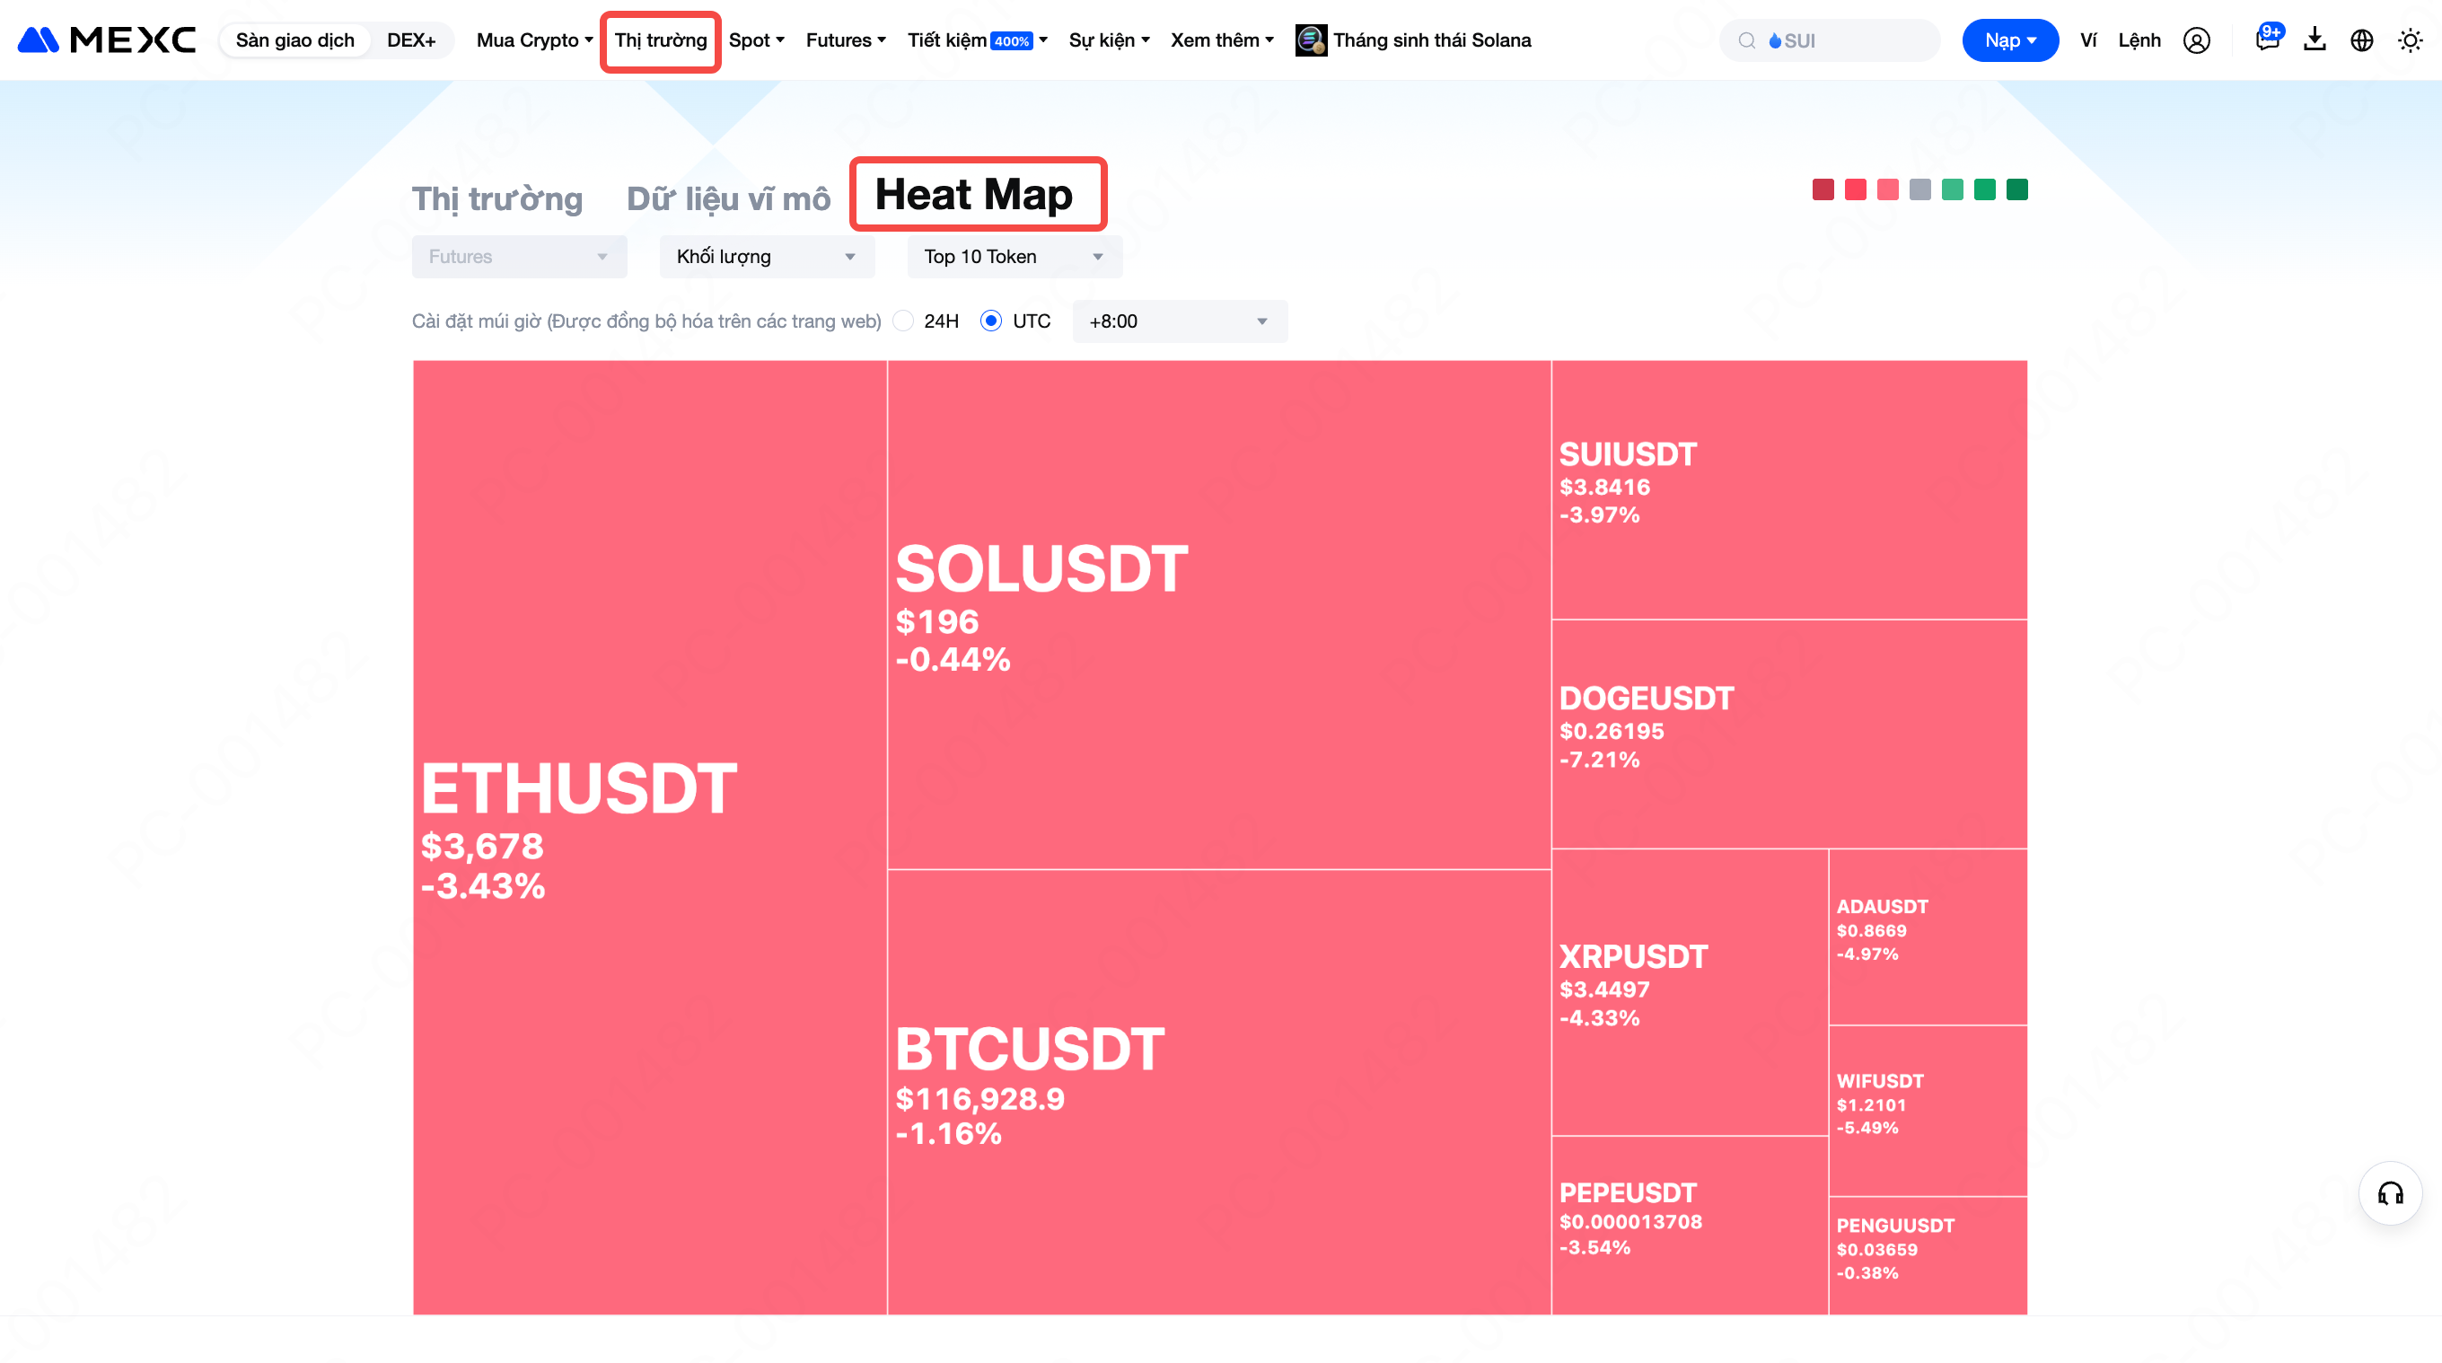This screenshot has width=2442, height=1363.
Task: Click the darkest green legend swatch
Action: 2016,189
